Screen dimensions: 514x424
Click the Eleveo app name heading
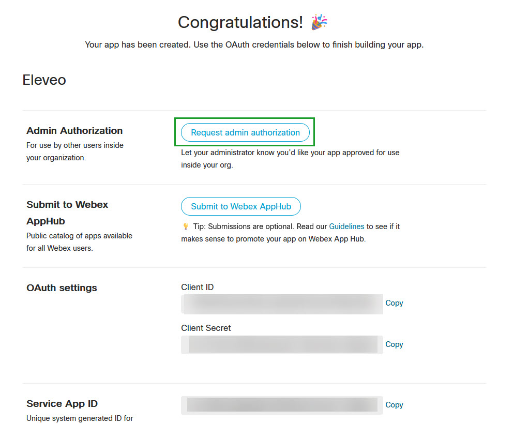click(x=44, y=80)
